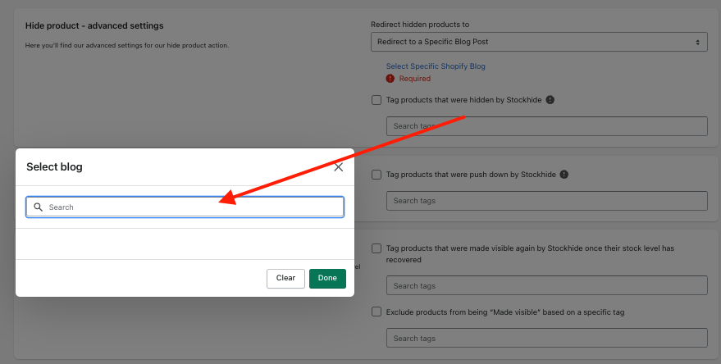Enable tagging products hidden by Stockhide
This screenshot has height=364, width=721.
click(376, 100)
